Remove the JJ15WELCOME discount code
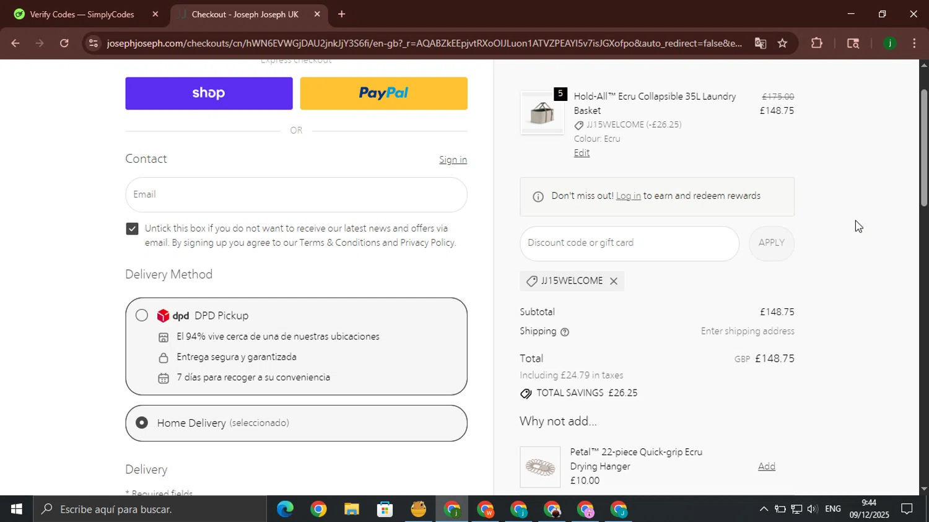 pyautogui.click(x=613, y=281)
